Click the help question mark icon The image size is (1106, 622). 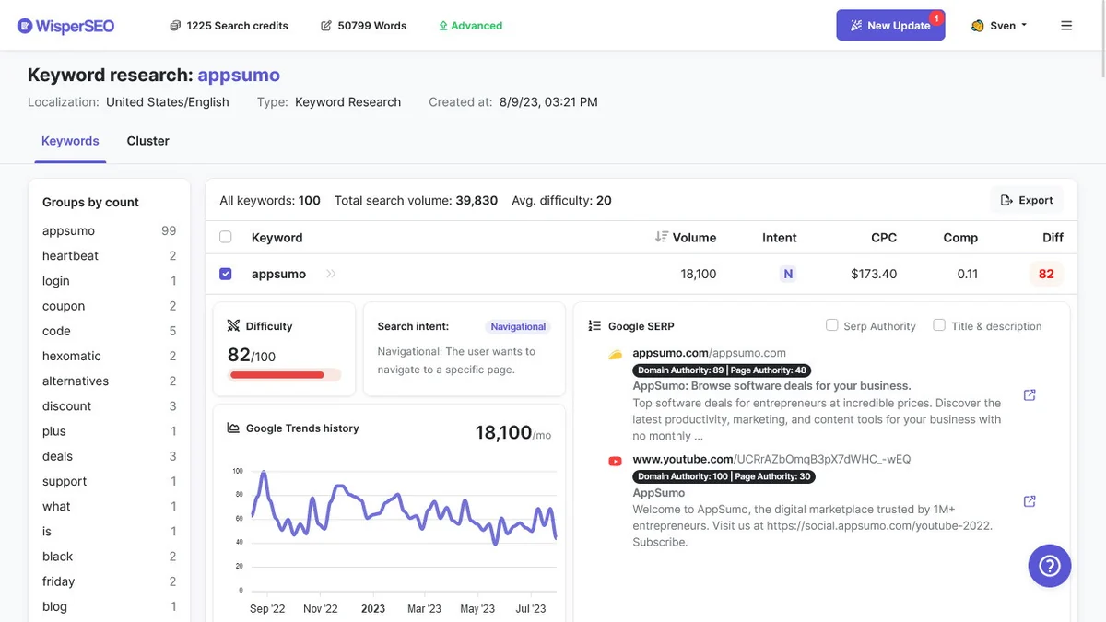[1050, 566]
